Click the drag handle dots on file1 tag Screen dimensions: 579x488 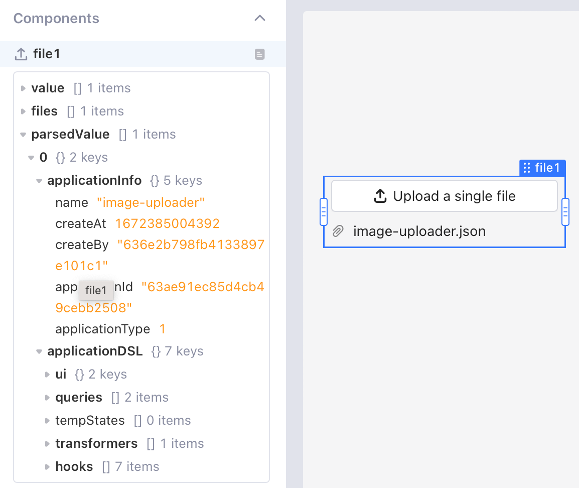527,168
